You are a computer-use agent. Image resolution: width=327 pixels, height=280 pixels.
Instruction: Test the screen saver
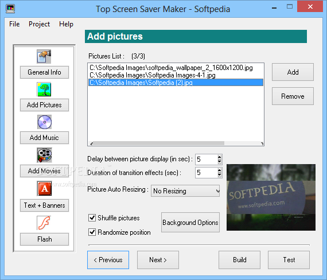(x=289, y=260)
